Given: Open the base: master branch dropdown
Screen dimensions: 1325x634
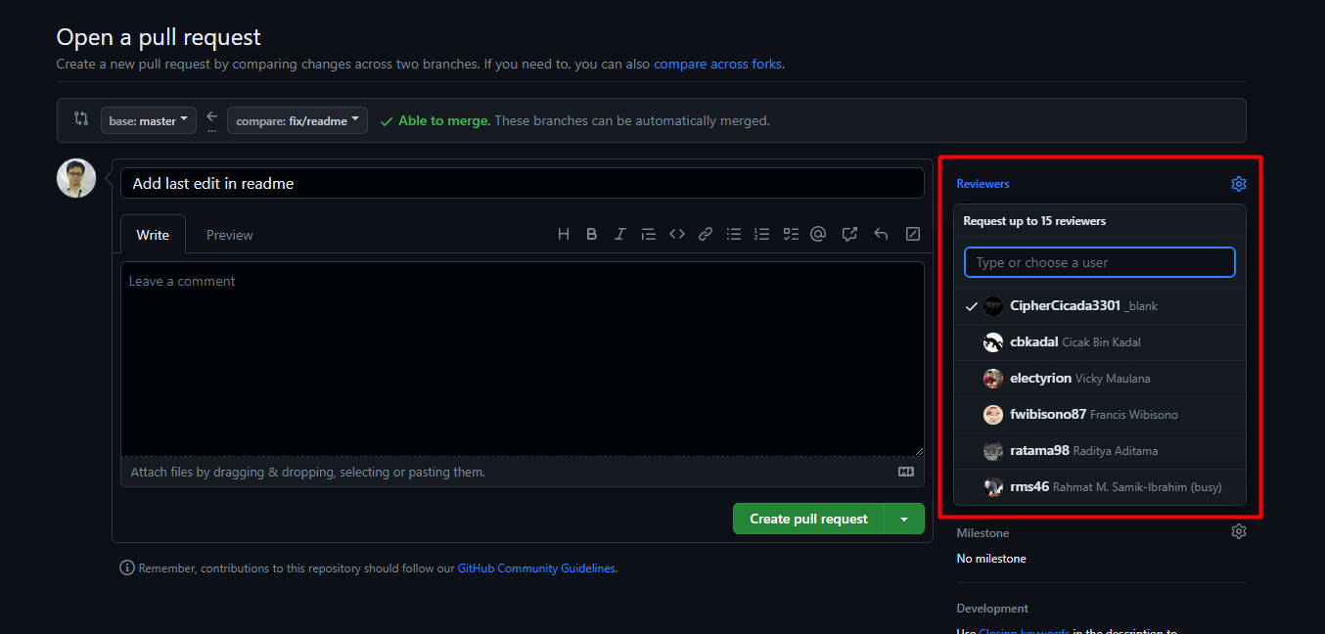Looking at the screenshot, I should click(x=149, y=121).
